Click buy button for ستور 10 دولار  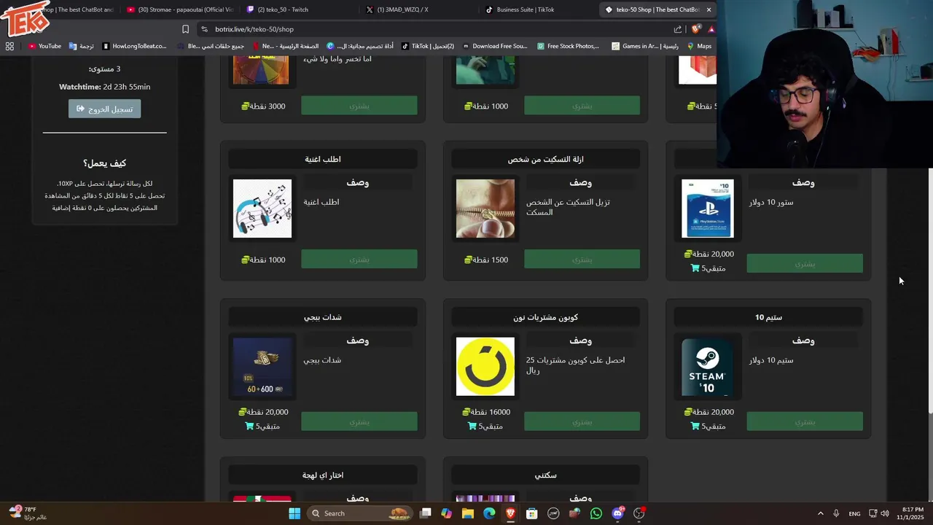point(805,263)
